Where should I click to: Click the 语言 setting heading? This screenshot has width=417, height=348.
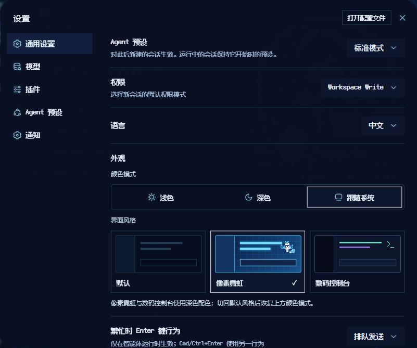(x=118, y=125)
